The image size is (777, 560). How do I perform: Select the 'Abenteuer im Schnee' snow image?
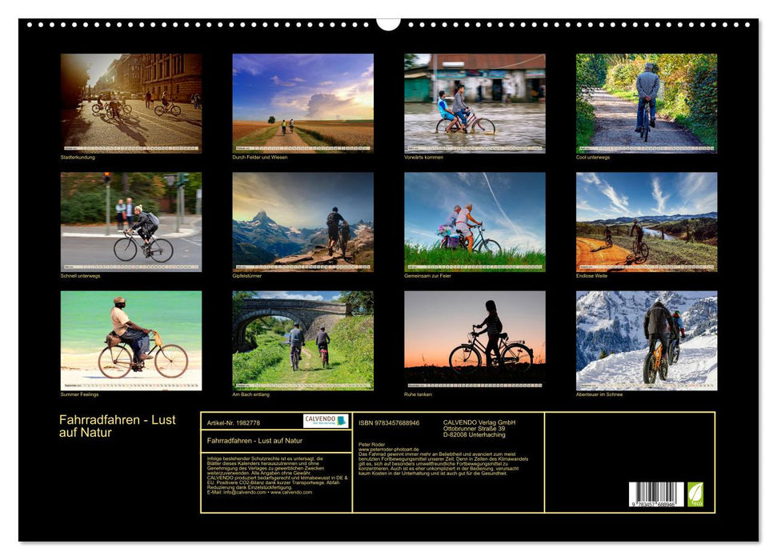point(647,340)
